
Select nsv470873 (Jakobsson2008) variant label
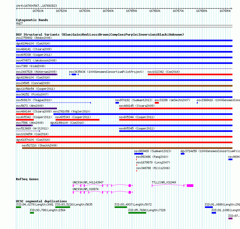[36, 60]
